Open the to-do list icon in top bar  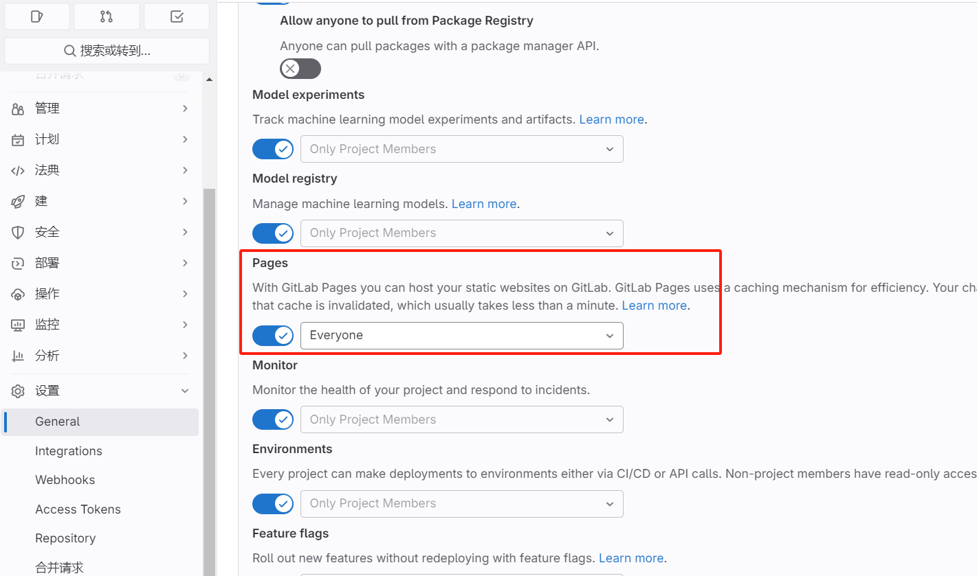coord(177,16)
